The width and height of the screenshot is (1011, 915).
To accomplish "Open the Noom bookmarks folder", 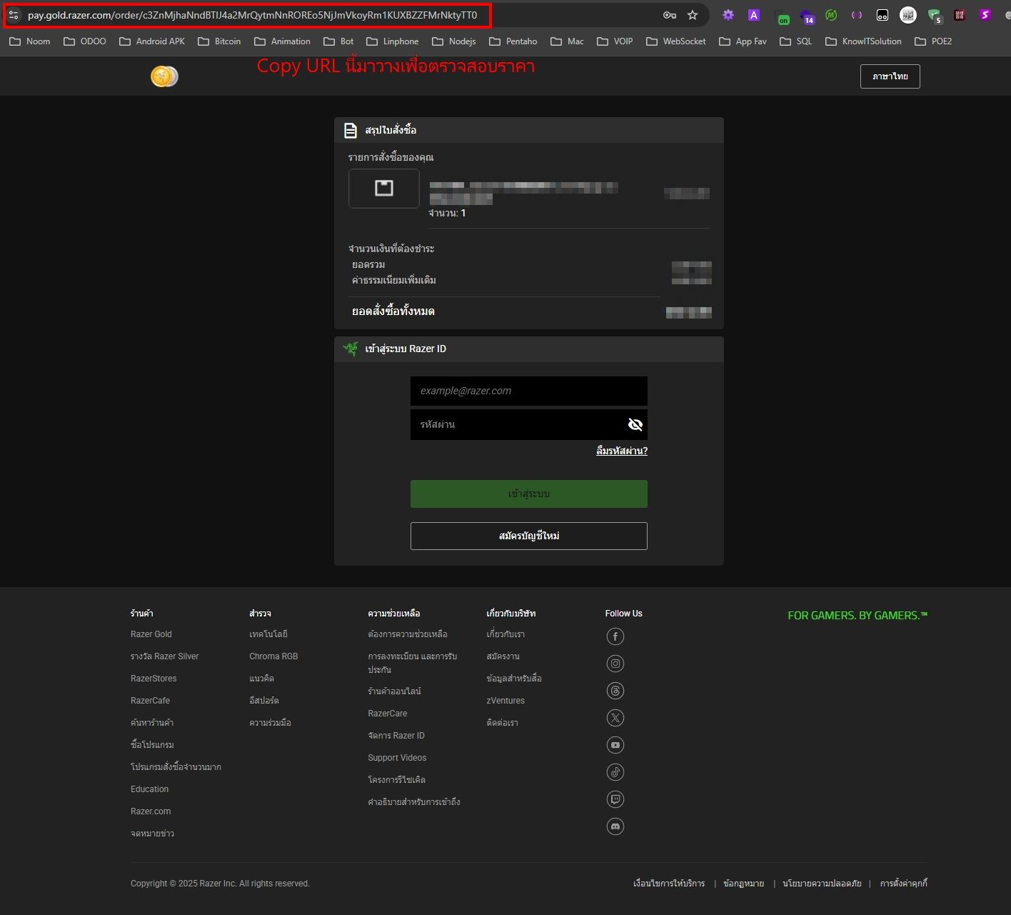I will pos(29,41).
